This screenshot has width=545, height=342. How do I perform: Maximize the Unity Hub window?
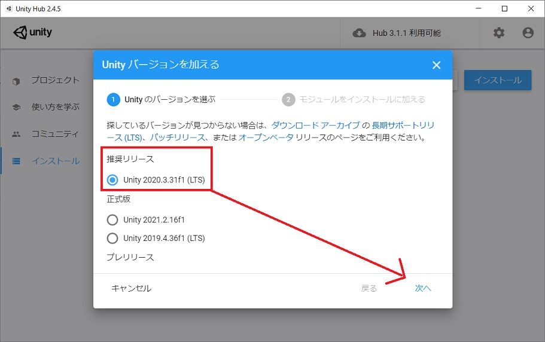click(505, 9)
